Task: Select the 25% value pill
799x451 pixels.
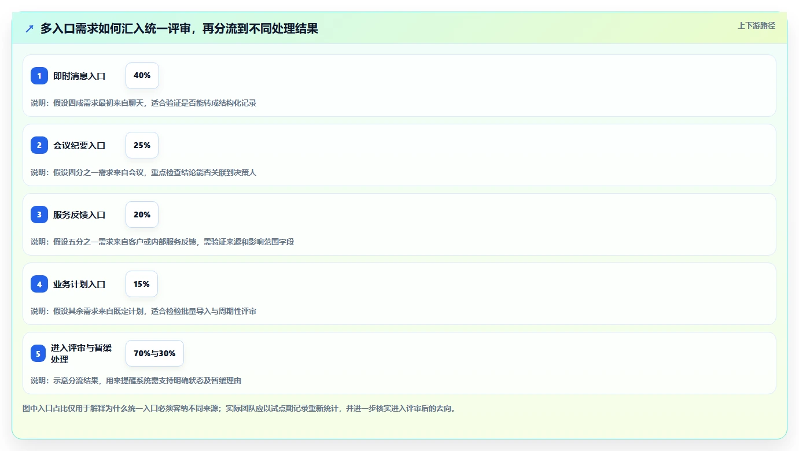Action: (x=142, y=145)
